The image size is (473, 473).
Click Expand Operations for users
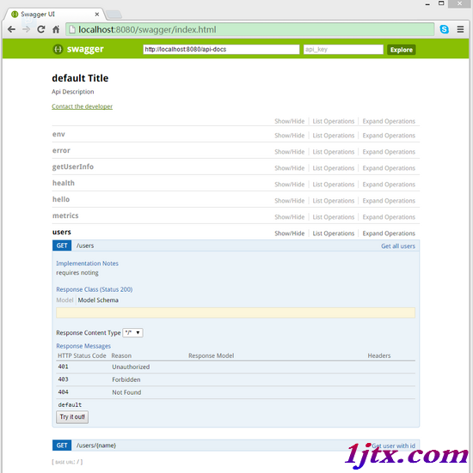(389, 233)
